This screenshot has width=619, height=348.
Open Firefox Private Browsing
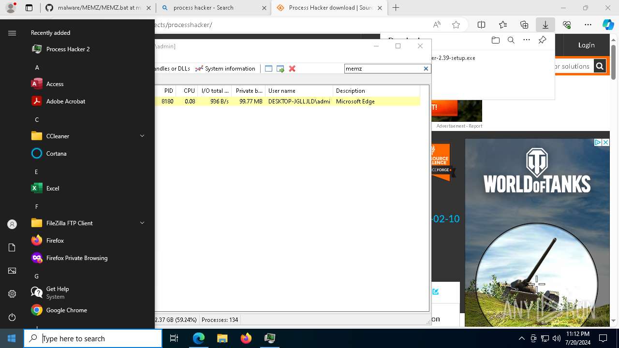[76, 258]
